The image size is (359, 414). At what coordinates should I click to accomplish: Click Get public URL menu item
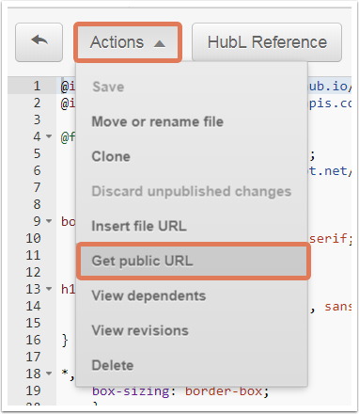pos(194,261)
